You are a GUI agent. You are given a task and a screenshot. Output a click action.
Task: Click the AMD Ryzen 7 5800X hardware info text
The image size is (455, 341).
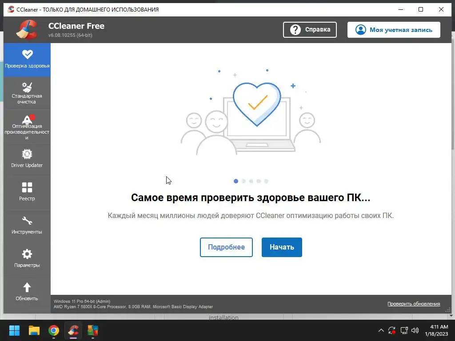[133, 306]
